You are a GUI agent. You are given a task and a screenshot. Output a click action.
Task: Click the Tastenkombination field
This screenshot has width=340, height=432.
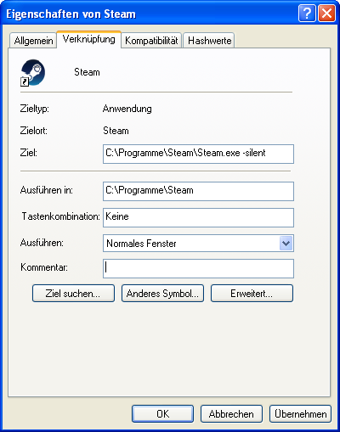click(198, 217)
